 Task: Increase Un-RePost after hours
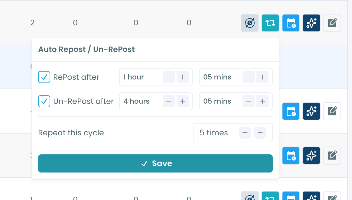pyautogui.click(x=183, y=101)
